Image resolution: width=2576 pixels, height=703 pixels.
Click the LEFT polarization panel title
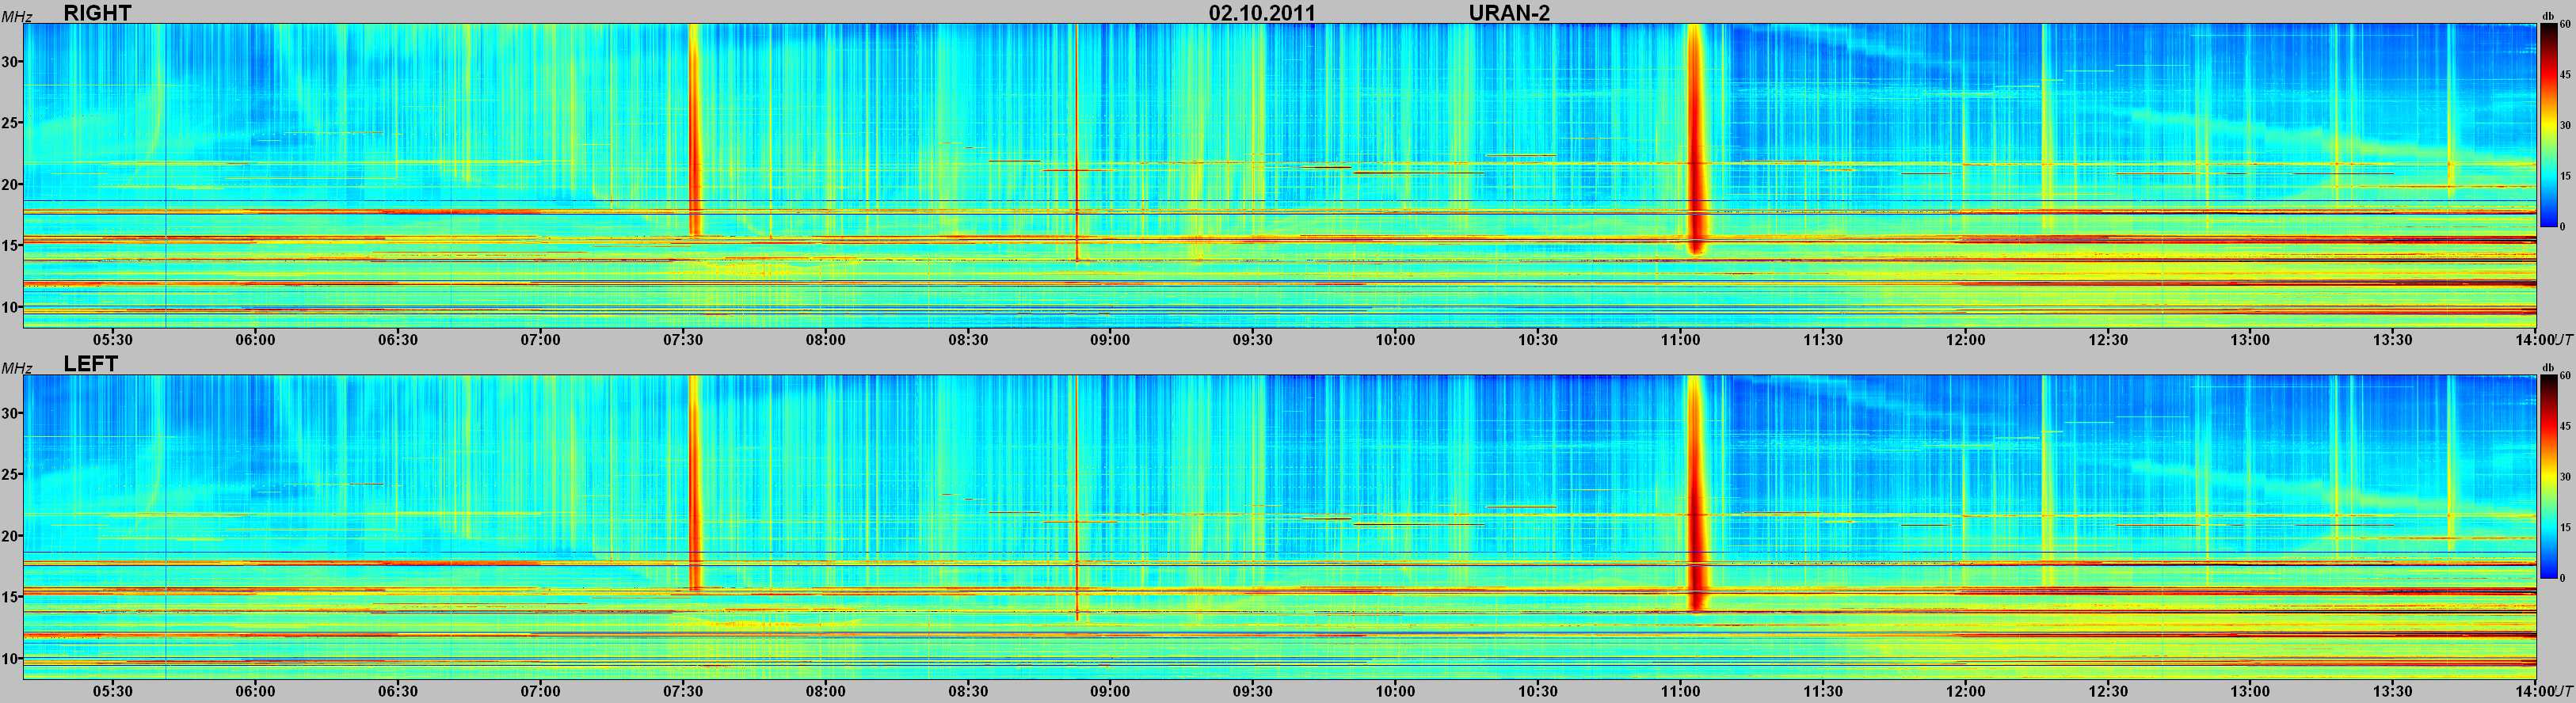[91, 364]
